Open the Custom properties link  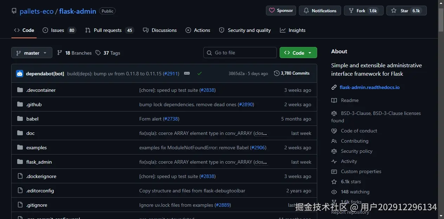tap(361, 171)
